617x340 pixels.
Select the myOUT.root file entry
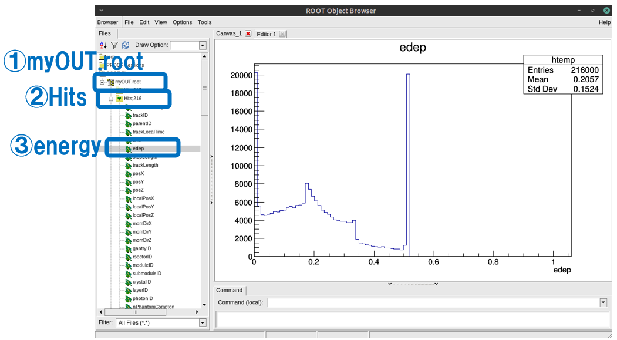(x=128, y=82)
